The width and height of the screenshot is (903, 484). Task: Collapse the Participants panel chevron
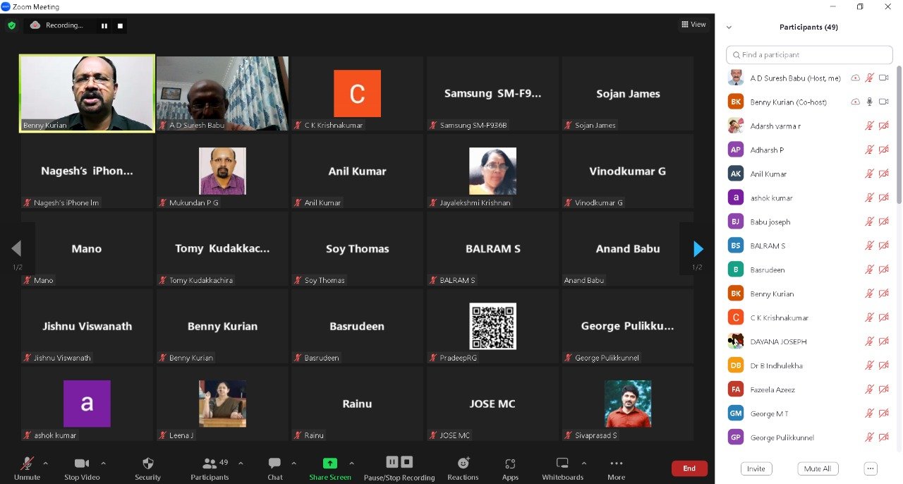coord(729,28)
